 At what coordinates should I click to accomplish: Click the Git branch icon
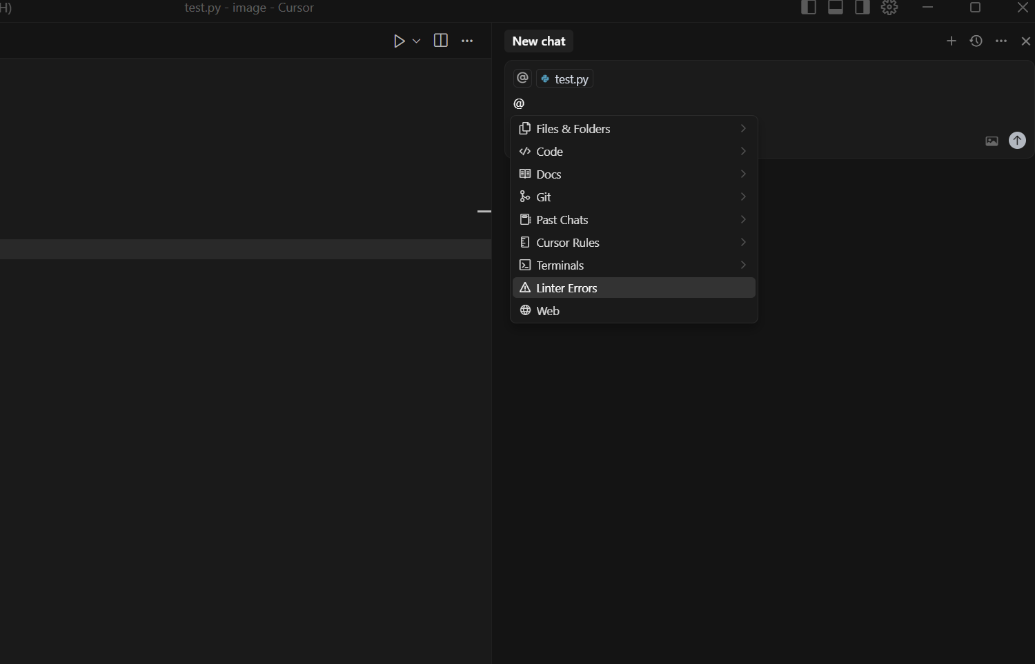(x=525, y=197)
